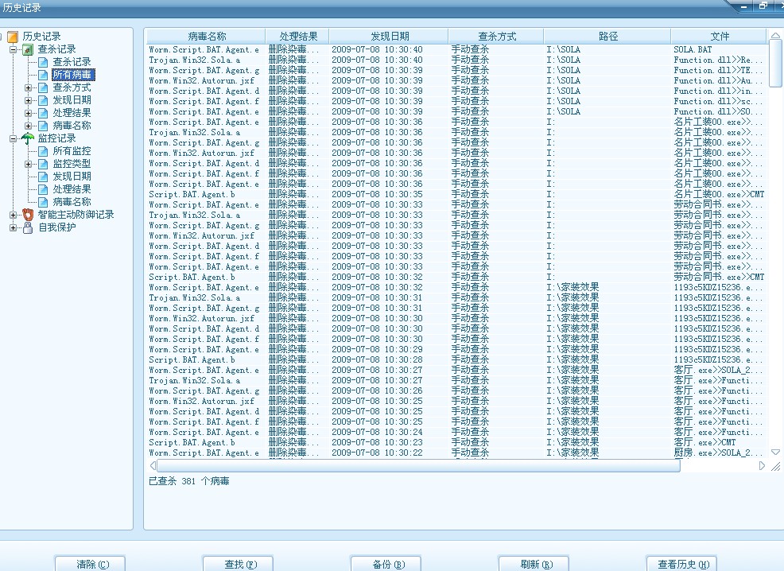784x571 pixels.
Task: Sort by the 发现日期 column header
Action: click(x=389, y=37)
